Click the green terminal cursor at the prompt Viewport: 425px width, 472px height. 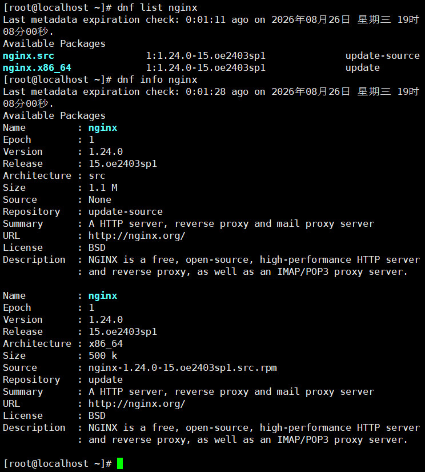pyautogui.click(x=120, y=463)
